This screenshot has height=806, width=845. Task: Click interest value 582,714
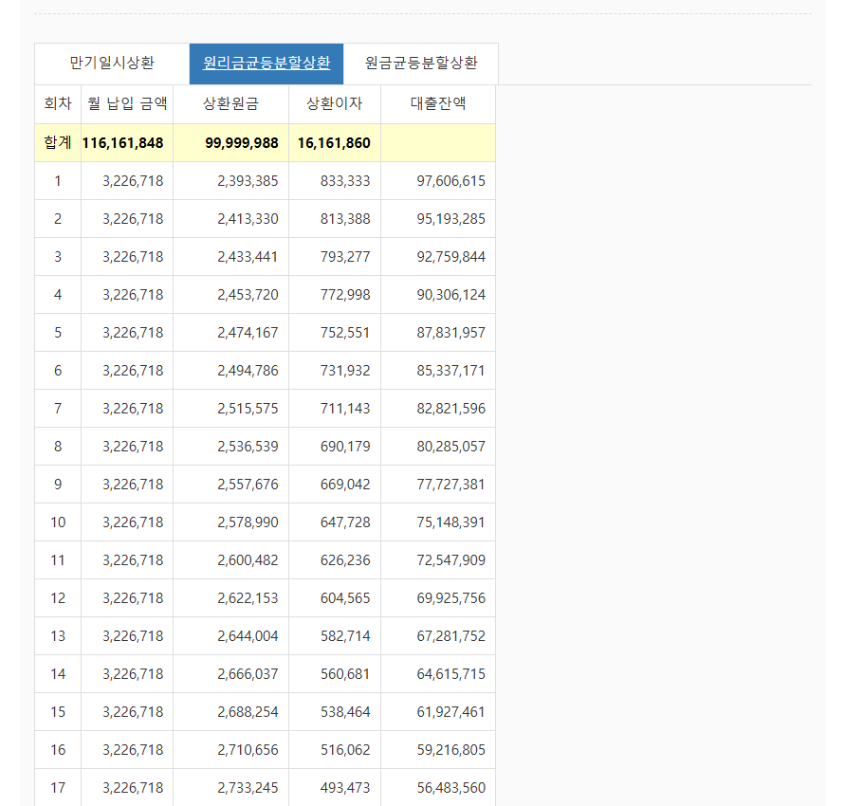pyautogui.click(x=345, y=636)
